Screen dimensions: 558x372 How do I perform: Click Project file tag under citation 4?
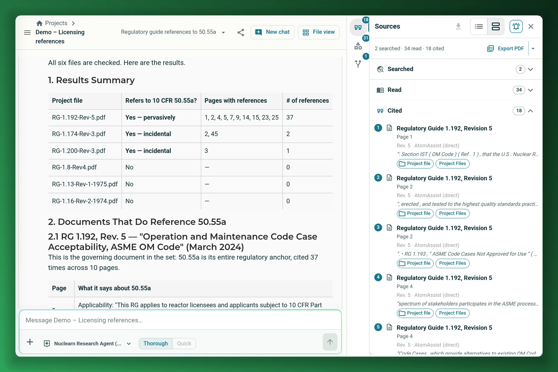click(415, 313)
